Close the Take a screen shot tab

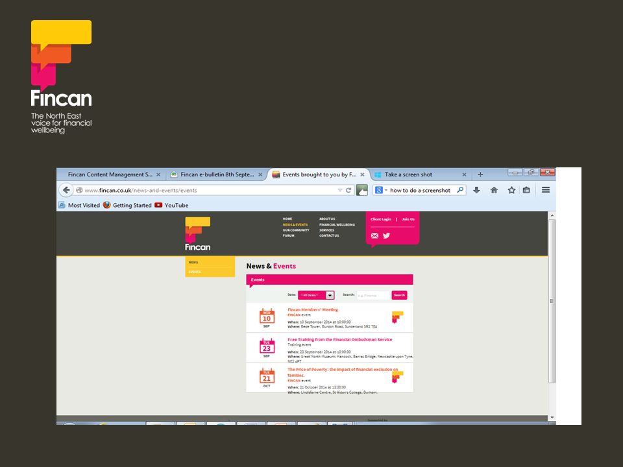click(x=464, y=174)
